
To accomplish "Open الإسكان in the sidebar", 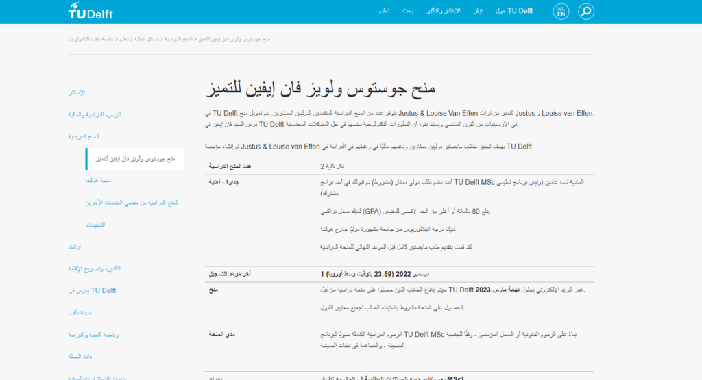I will (77, 92).
